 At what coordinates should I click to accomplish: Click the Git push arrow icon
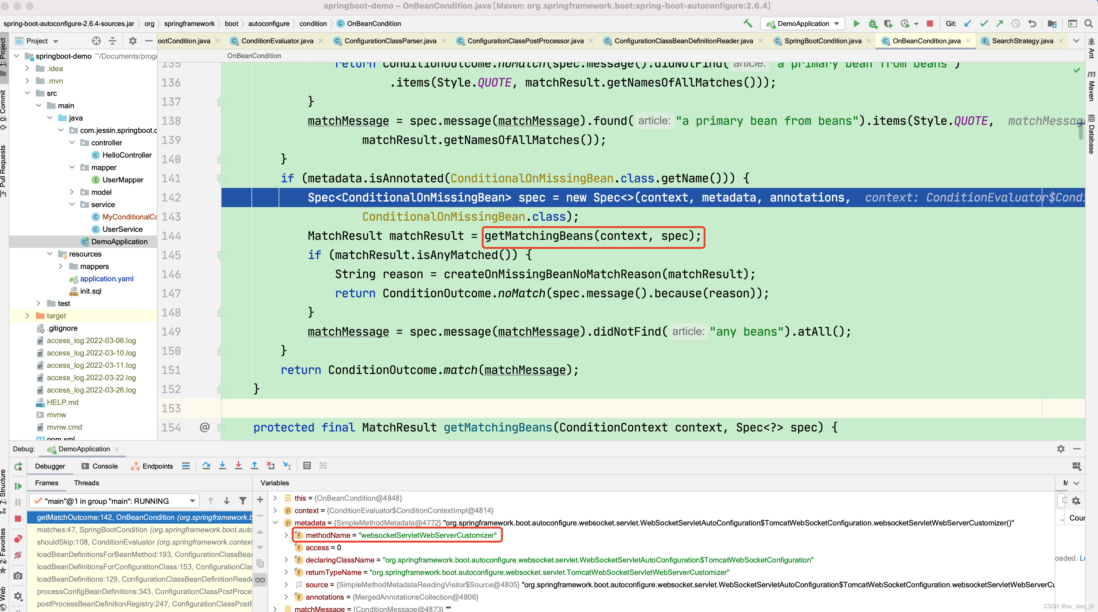pyautogui.click(x=999, y=23)
